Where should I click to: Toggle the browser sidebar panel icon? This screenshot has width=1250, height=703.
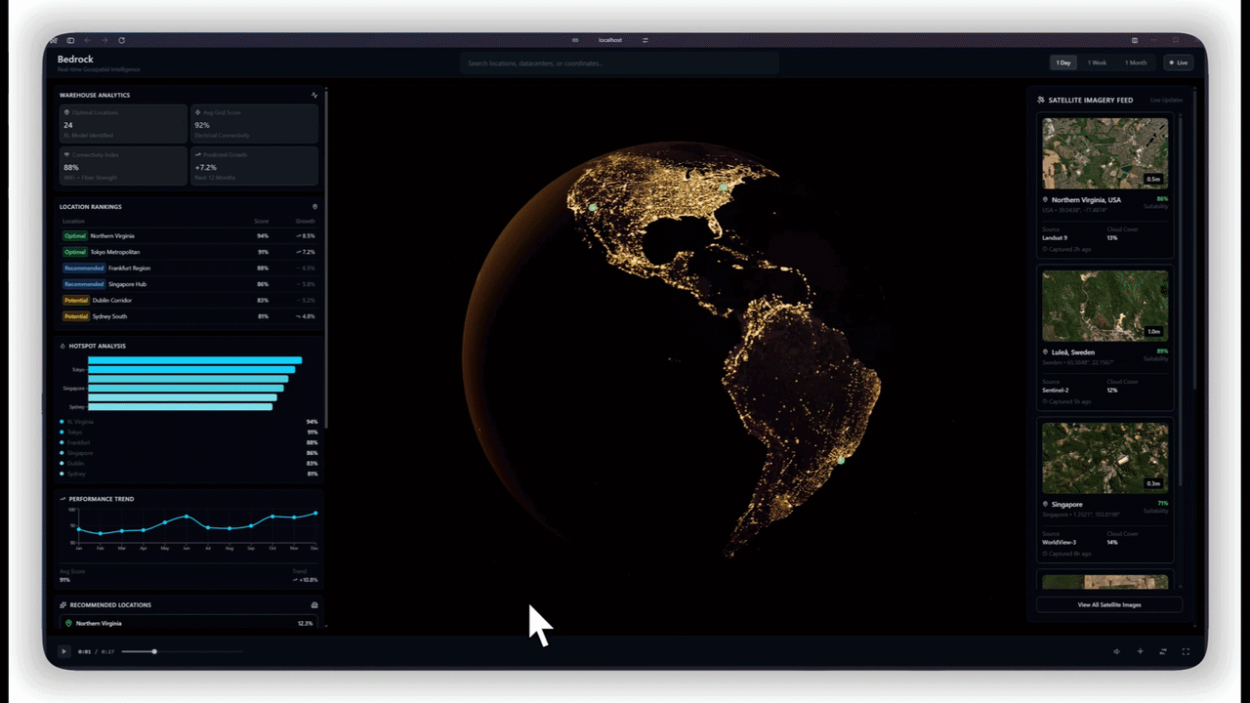tap(70, 40)
